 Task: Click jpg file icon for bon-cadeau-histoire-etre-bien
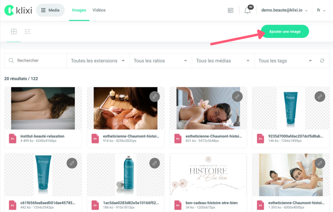click(178, 205)
